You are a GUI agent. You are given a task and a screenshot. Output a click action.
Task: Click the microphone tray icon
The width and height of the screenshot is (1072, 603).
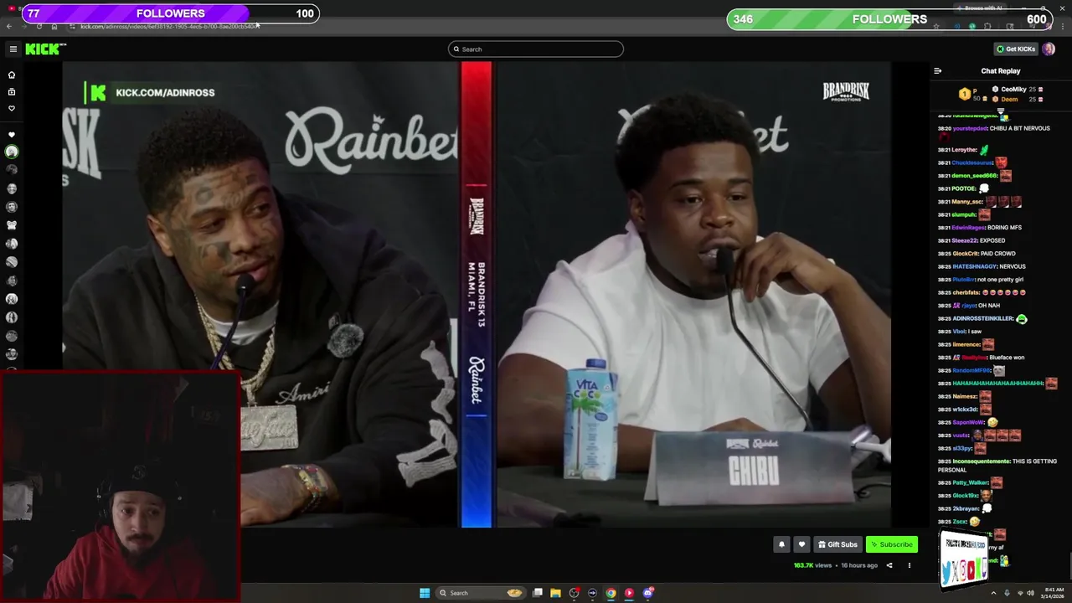1007,593
